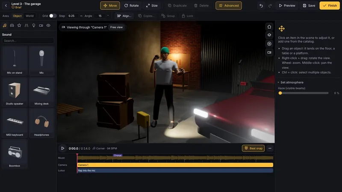342x192 pixels.
Task: Click the viewport camera icon
Action: pos(269,52)
